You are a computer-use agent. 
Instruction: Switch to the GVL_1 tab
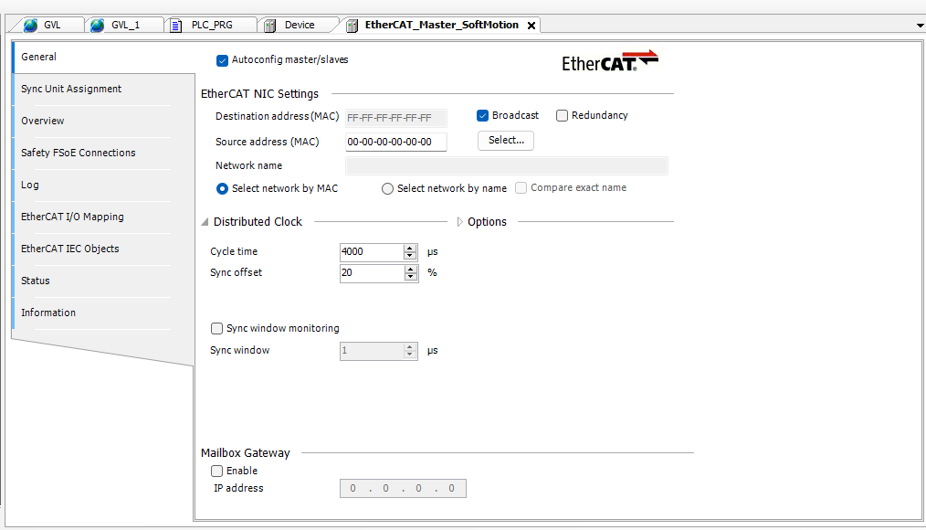click(x=125, y=25)
